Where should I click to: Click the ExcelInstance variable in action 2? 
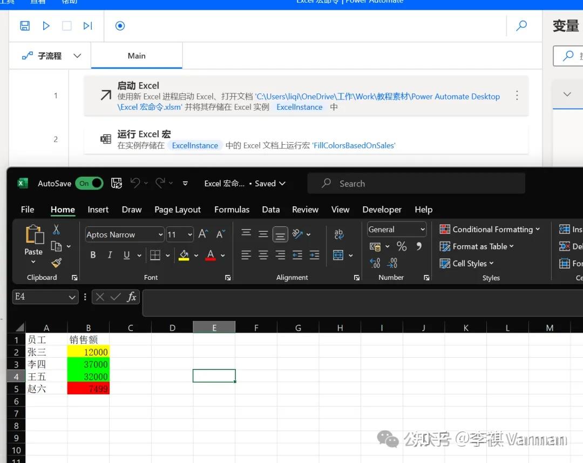click(195, 145)
